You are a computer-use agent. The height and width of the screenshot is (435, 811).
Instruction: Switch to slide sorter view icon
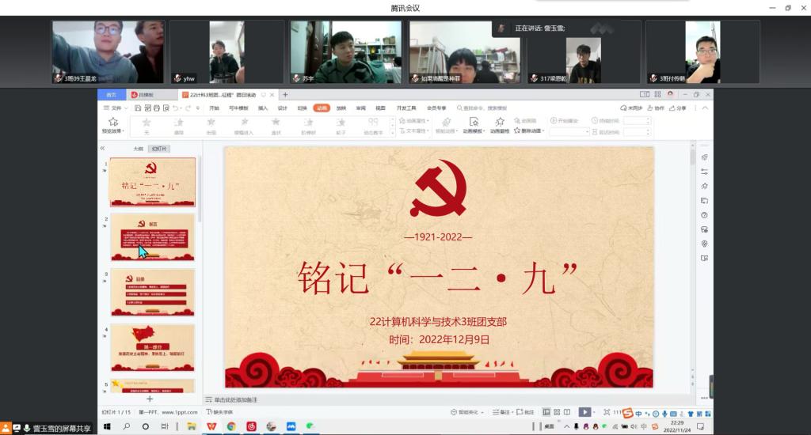click(557, 412)
